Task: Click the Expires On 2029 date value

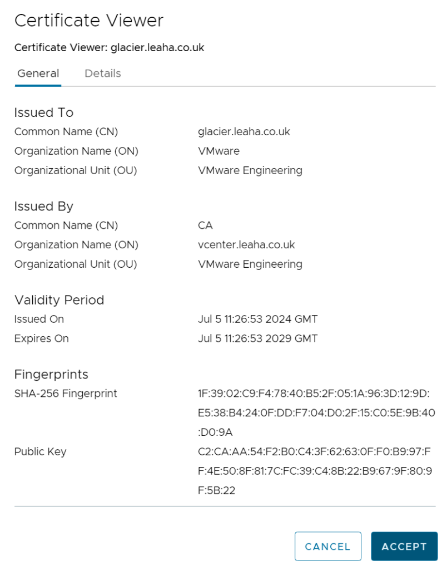Action: (258, 338)
